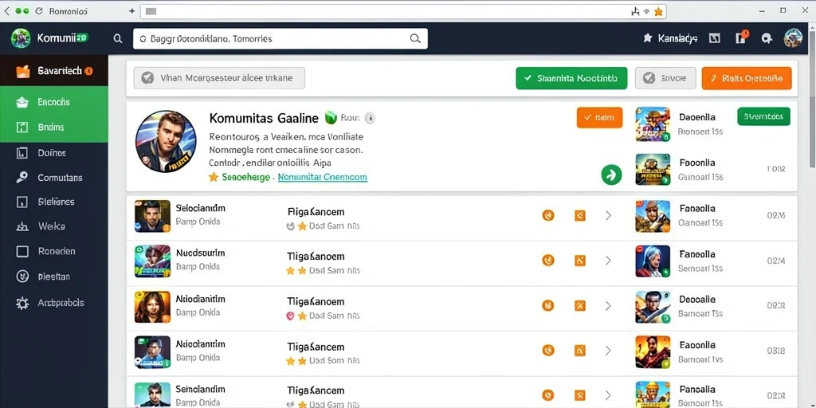816x408 pixels.
Task: Select the Enonchs sidebar menu item
Action: [x=54, y=102]
